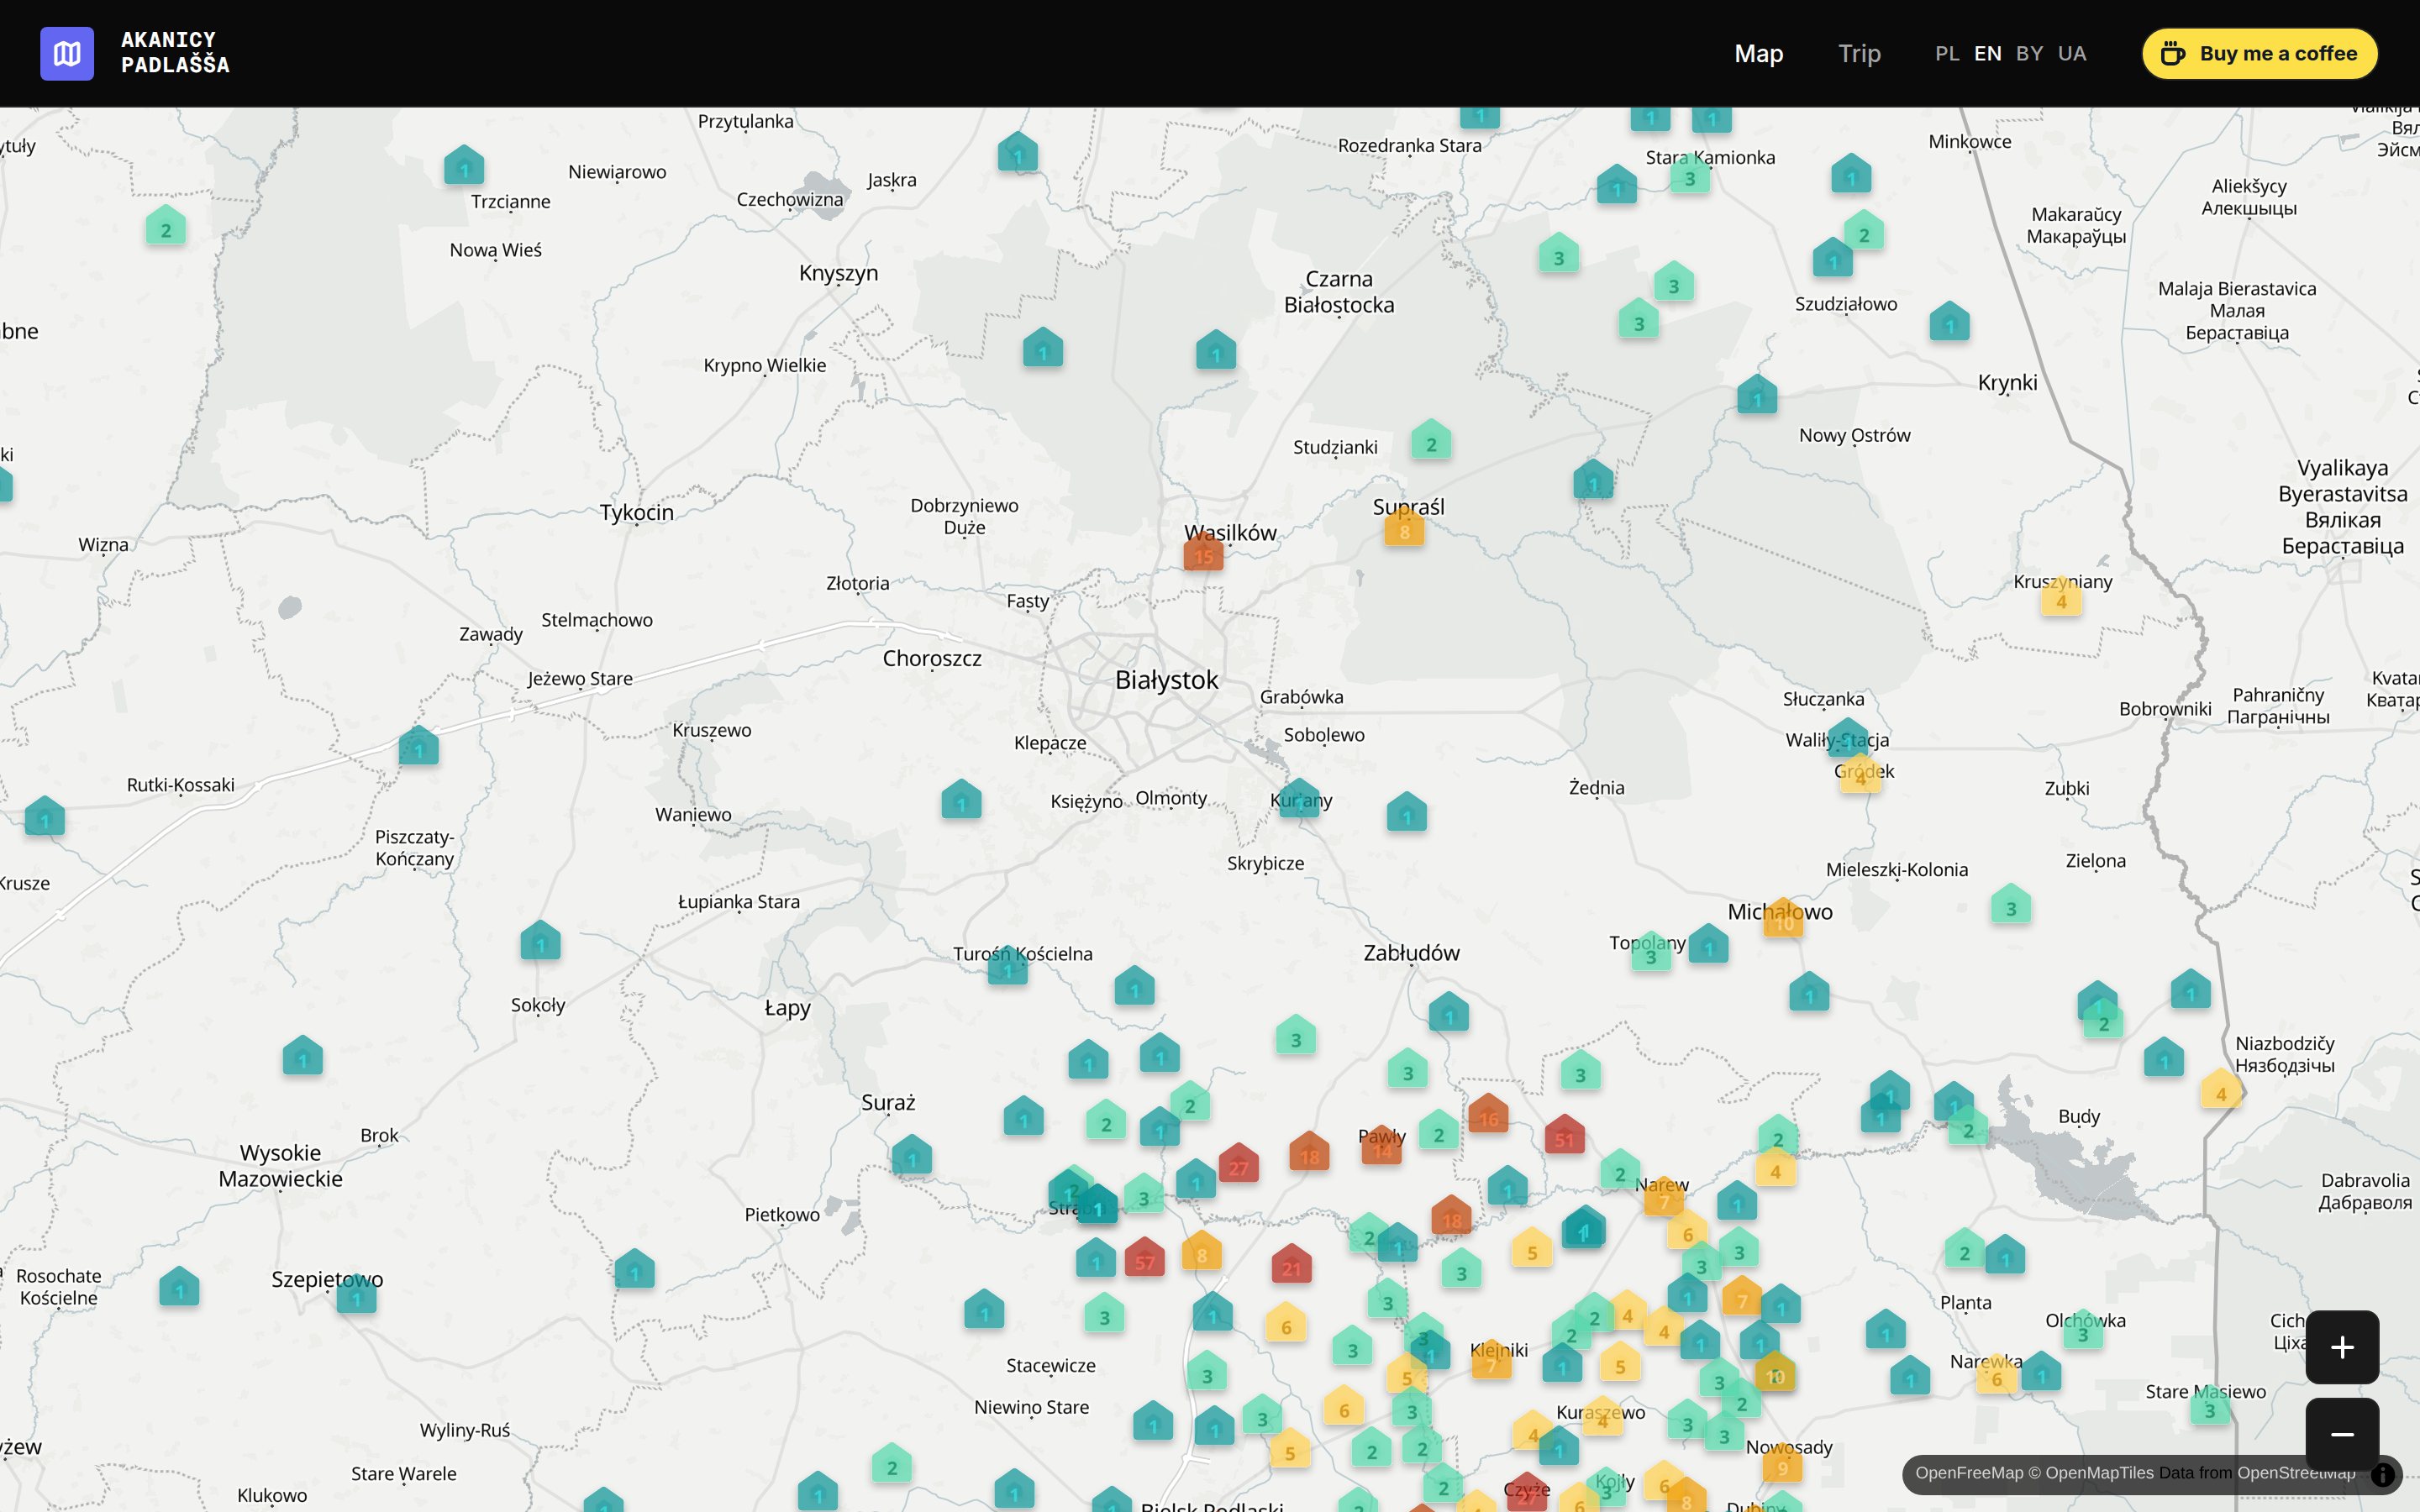
Task: Click the Buy me a coffee button
Action: pyautogui.click(x=2259, y=53)
